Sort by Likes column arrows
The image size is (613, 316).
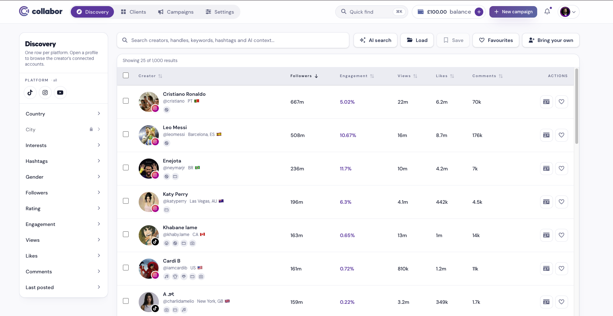(x=452, y=76)
